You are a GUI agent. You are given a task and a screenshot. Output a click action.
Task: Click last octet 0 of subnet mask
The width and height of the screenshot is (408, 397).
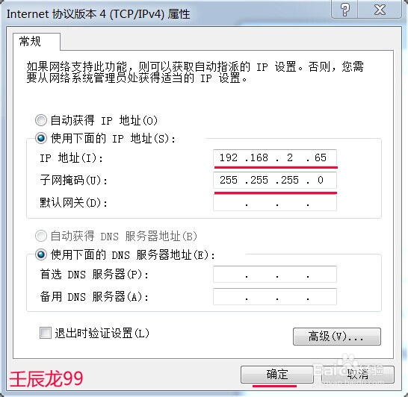tap(321, 180)
